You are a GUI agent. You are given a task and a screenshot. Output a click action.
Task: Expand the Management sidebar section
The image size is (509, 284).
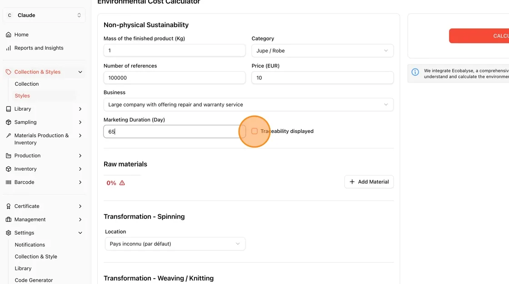80,220
